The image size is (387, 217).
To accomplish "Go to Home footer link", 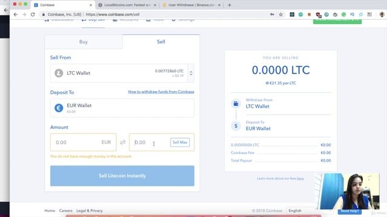I will [x=50, y=210].
